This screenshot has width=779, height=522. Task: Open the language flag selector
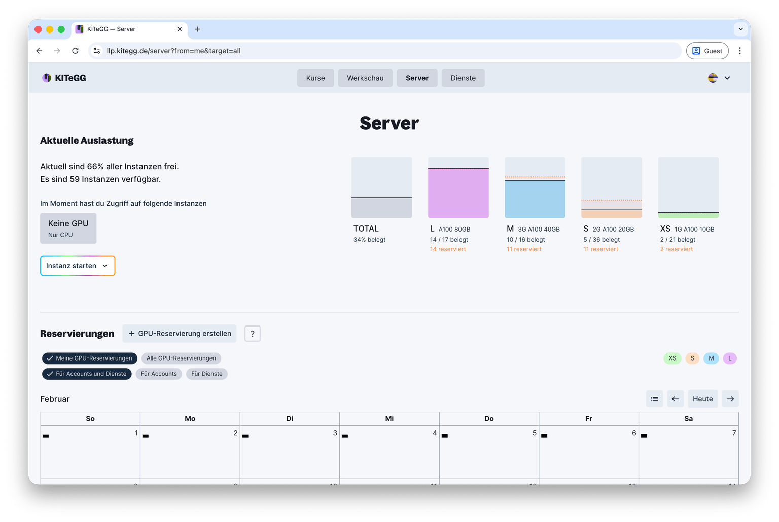click(713, 78)
